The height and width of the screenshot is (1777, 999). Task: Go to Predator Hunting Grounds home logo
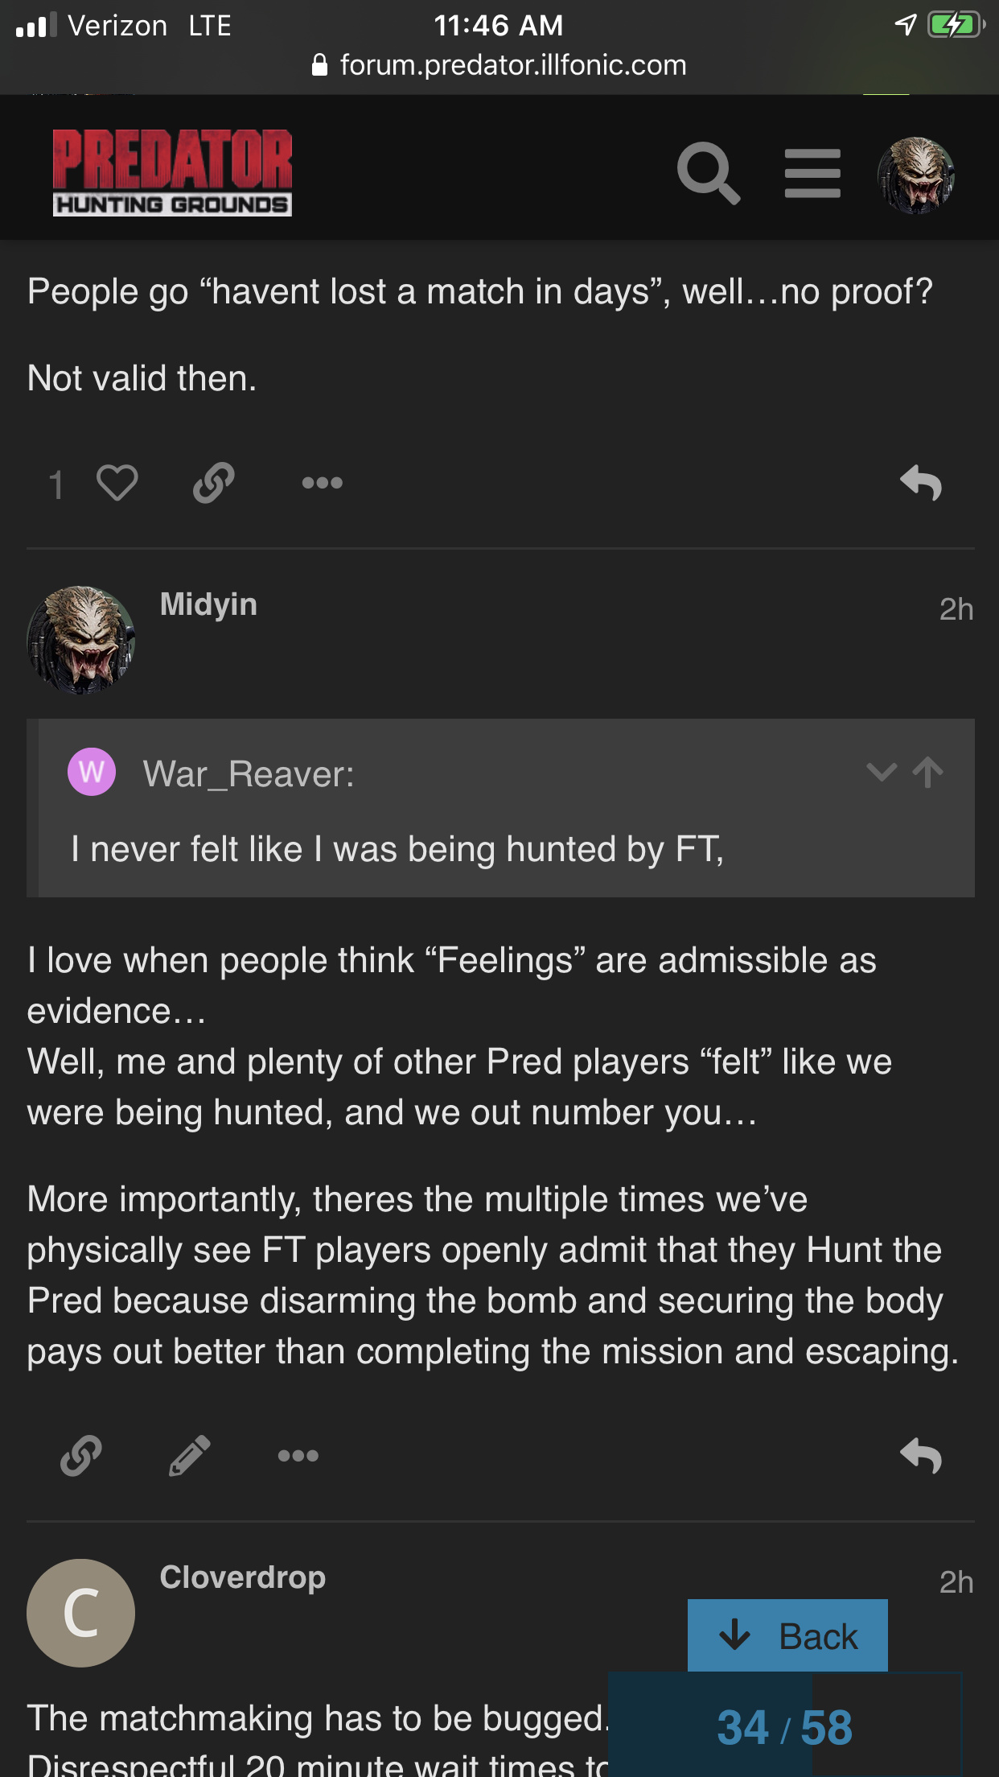pyautogui.click(x=172, y=172)
